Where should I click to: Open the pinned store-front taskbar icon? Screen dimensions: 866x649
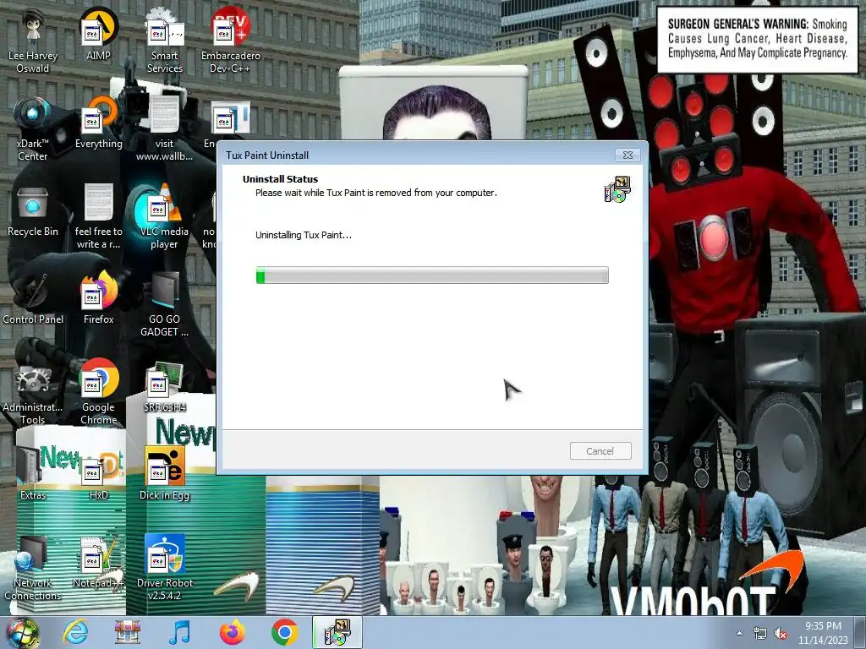pyautogui.click(x=128, y=632)
